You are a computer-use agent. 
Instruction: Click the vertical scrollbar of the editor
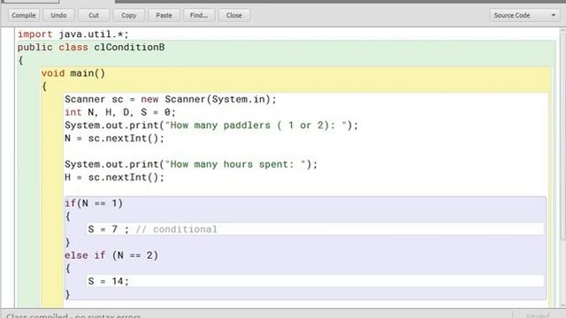click(x=562, y=137)
